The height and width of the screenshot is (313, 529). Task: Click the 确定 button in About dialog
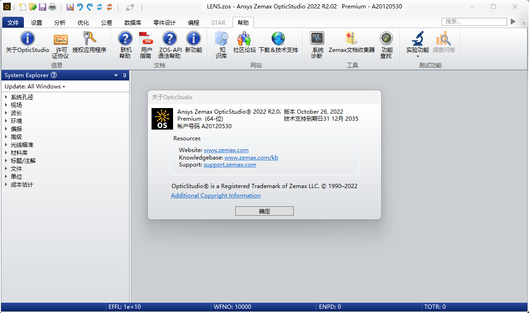coord(265,211)
